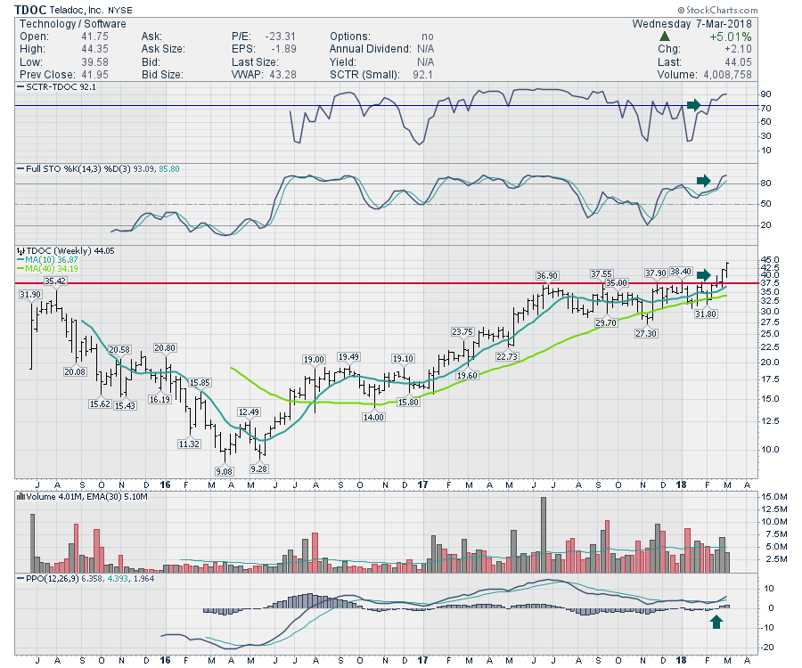Viewport: 802px width, 668px height.
Task: Click the 20.08 price label
Action: 75,371
